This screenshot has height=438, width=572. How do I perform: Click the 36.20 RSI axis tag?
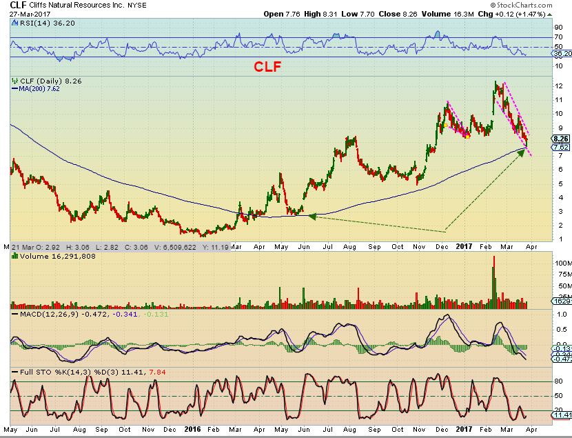(562, 54)
